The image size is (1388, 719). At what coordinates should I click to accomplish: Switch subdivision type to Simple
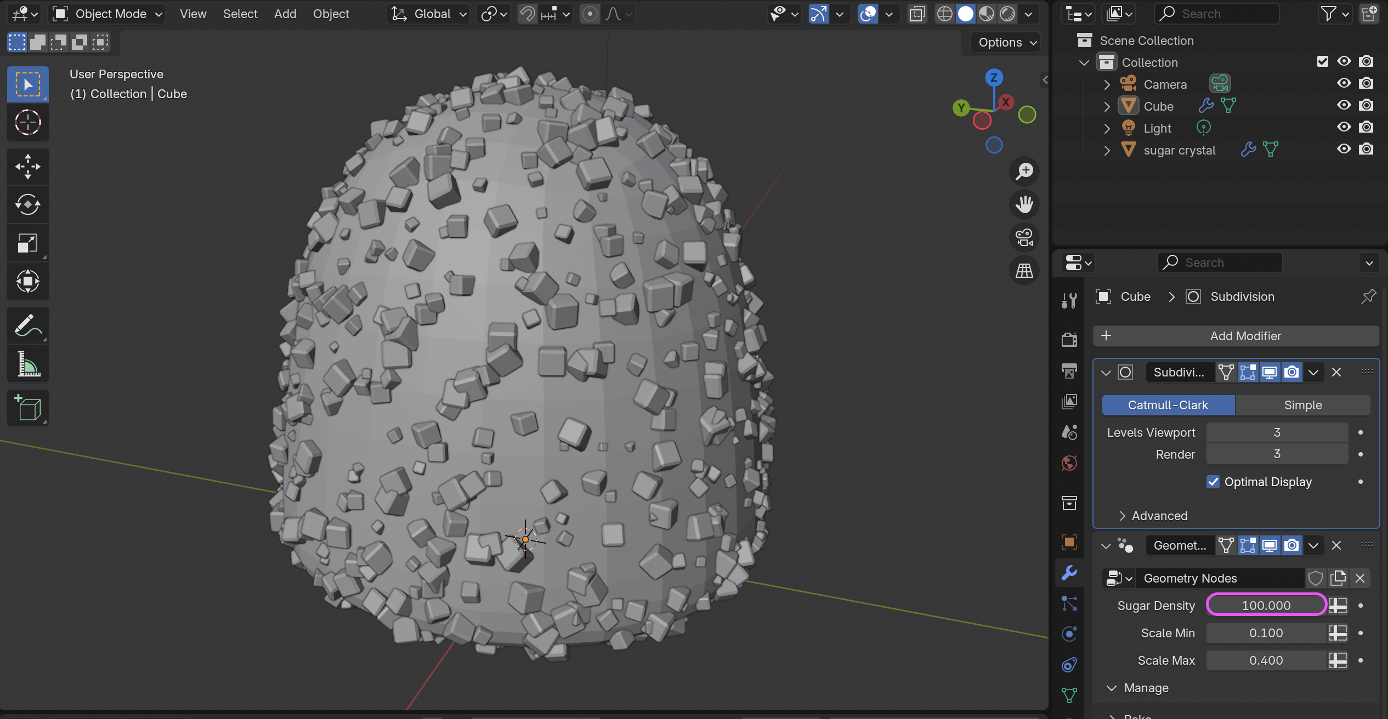point(1302,405)
